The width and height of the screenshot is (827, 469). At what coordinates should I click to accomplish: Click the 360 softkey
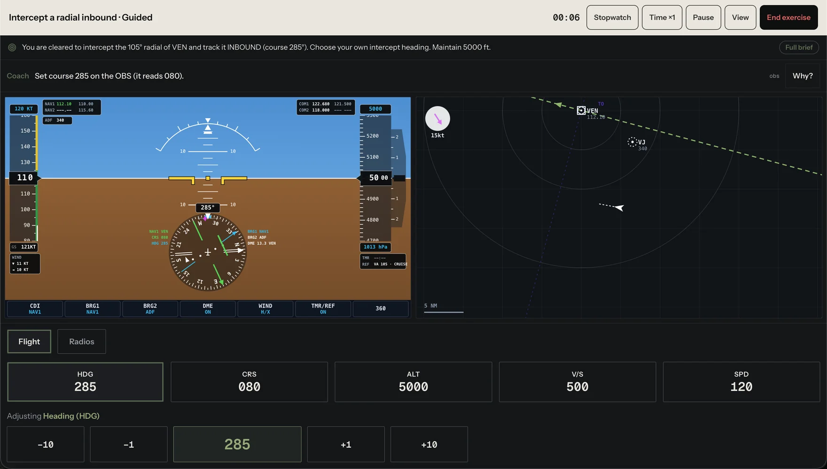coord(381,309)
